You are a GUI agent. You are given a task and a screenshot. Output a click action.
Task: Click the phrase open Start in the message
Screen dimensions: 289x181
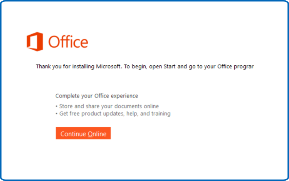[162, 66]
